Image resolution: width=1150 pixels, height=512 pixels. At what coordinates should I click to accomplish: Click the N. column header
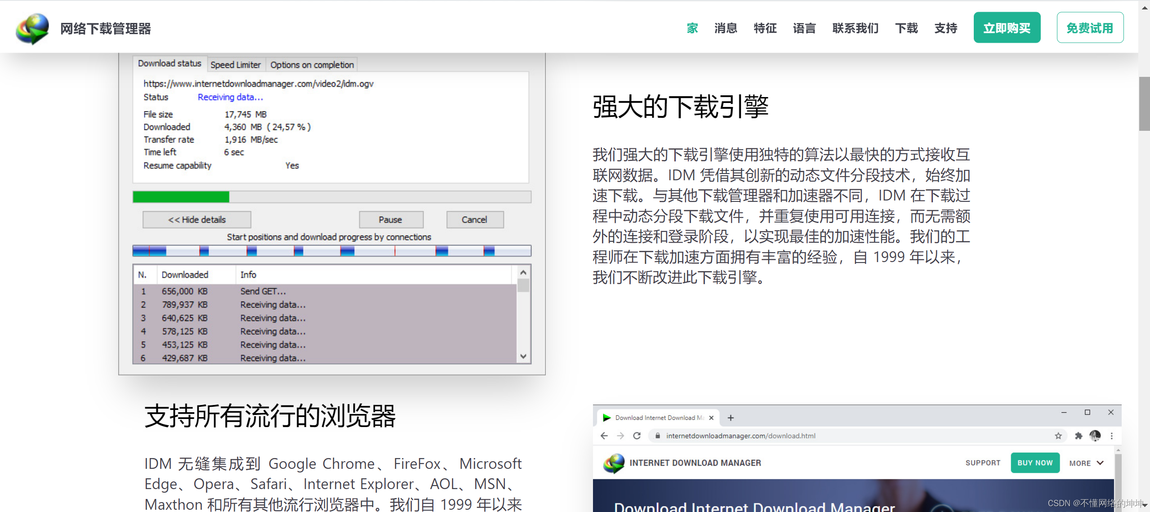tap(145, 275)
